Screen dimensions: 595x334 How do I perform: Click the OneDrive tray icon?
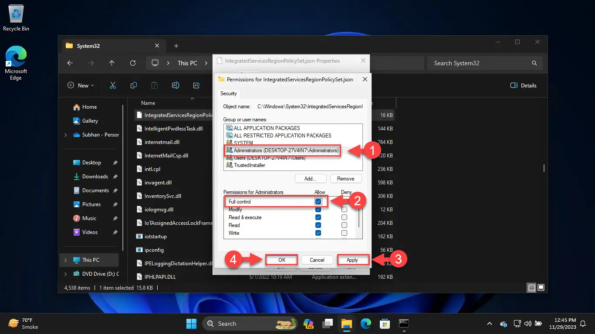(x=504, y=324)
